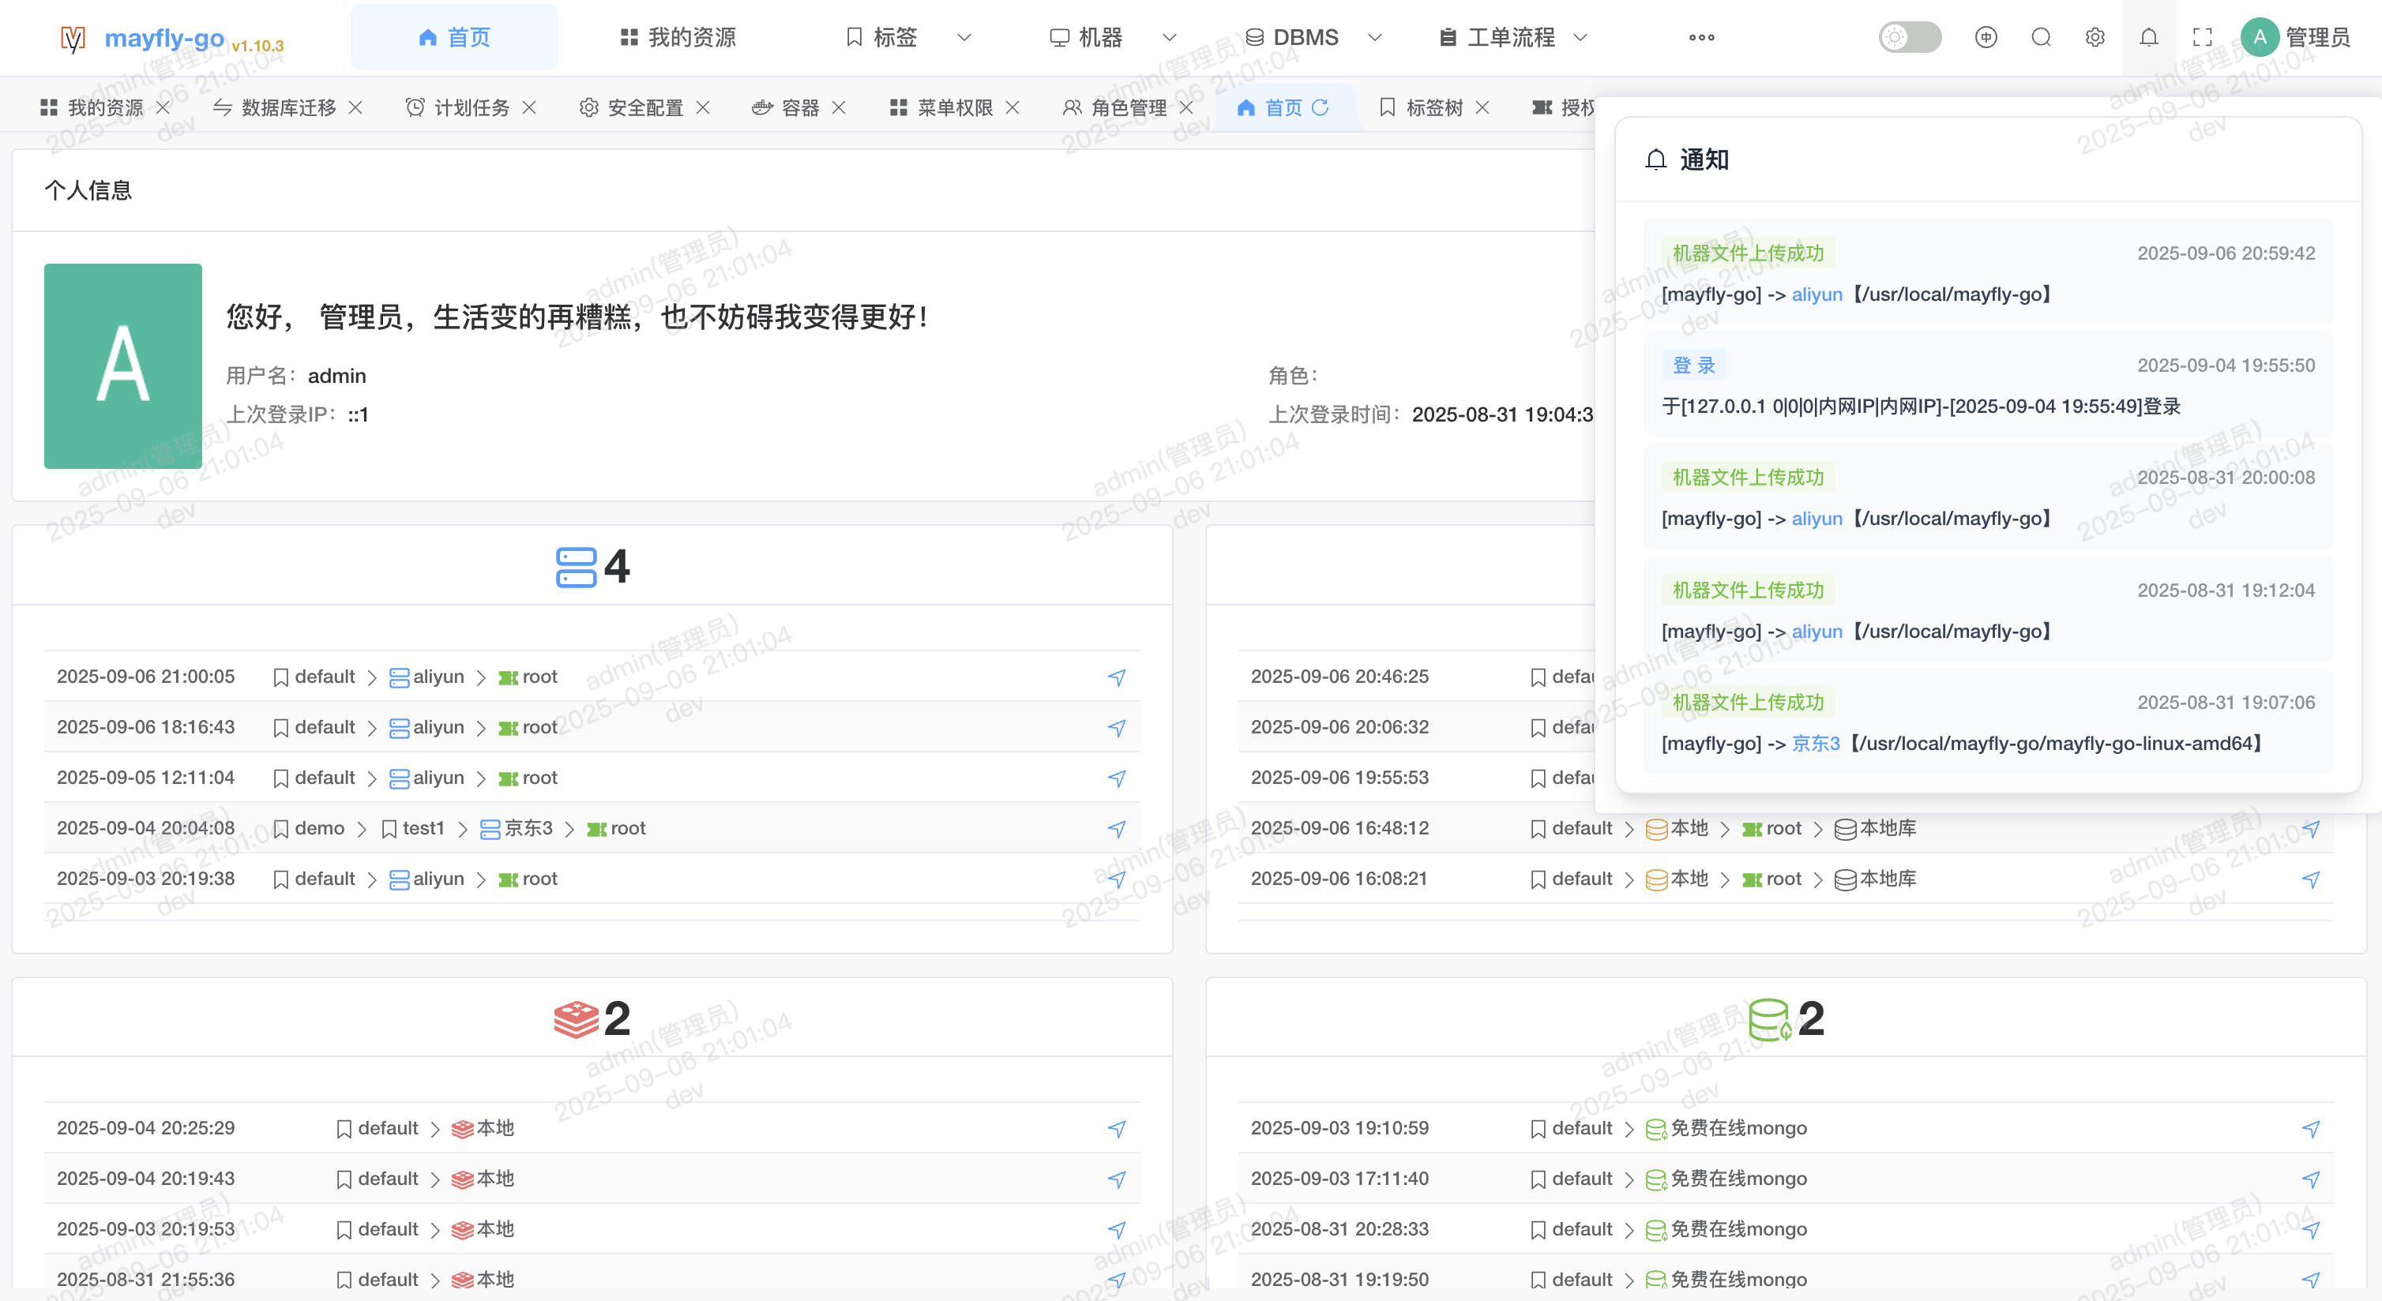The width and height of the screenshot is (2382, 1301).
Task: Jump to Redis entry 2025-09-04 20:25:29
Action: [x=1116, y=1128]
